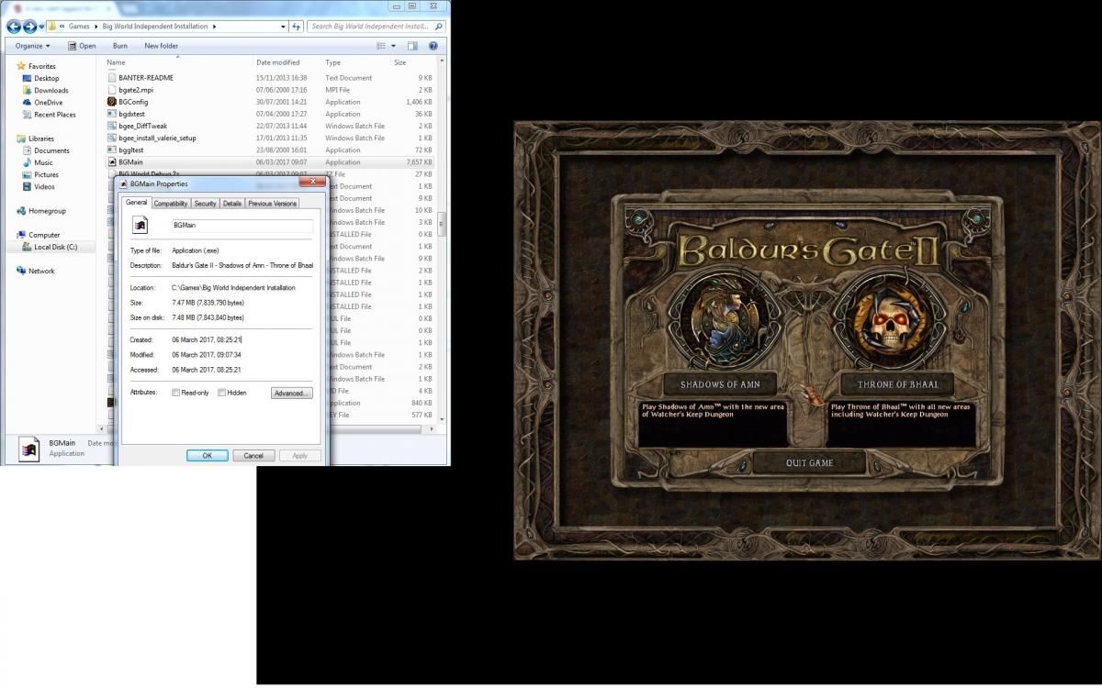Open the view options dropdown arrow
This screenshot has height=688, width=1102.
[394, 45]
